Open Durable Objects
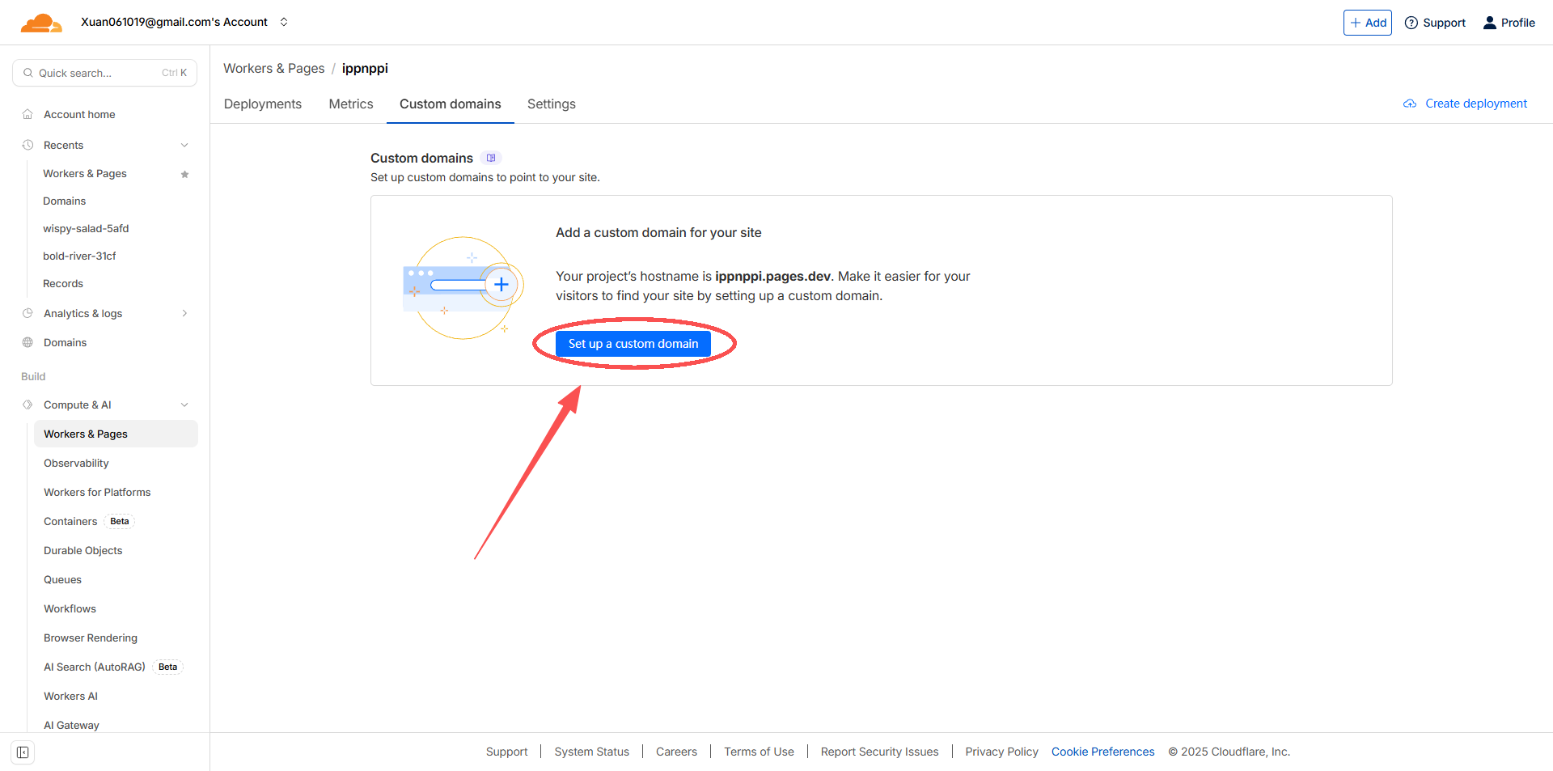1553x771 pixels. 83,550
